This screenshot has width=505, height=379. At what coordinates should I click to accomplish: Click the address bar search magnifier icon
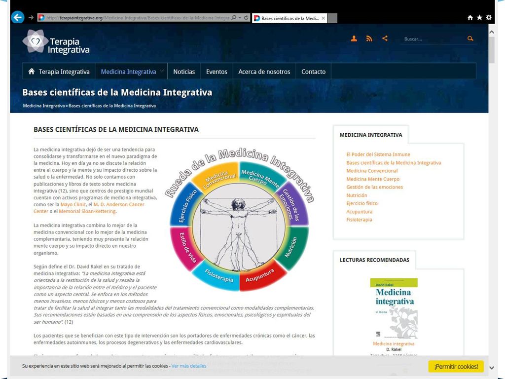(x=234, y=18)
